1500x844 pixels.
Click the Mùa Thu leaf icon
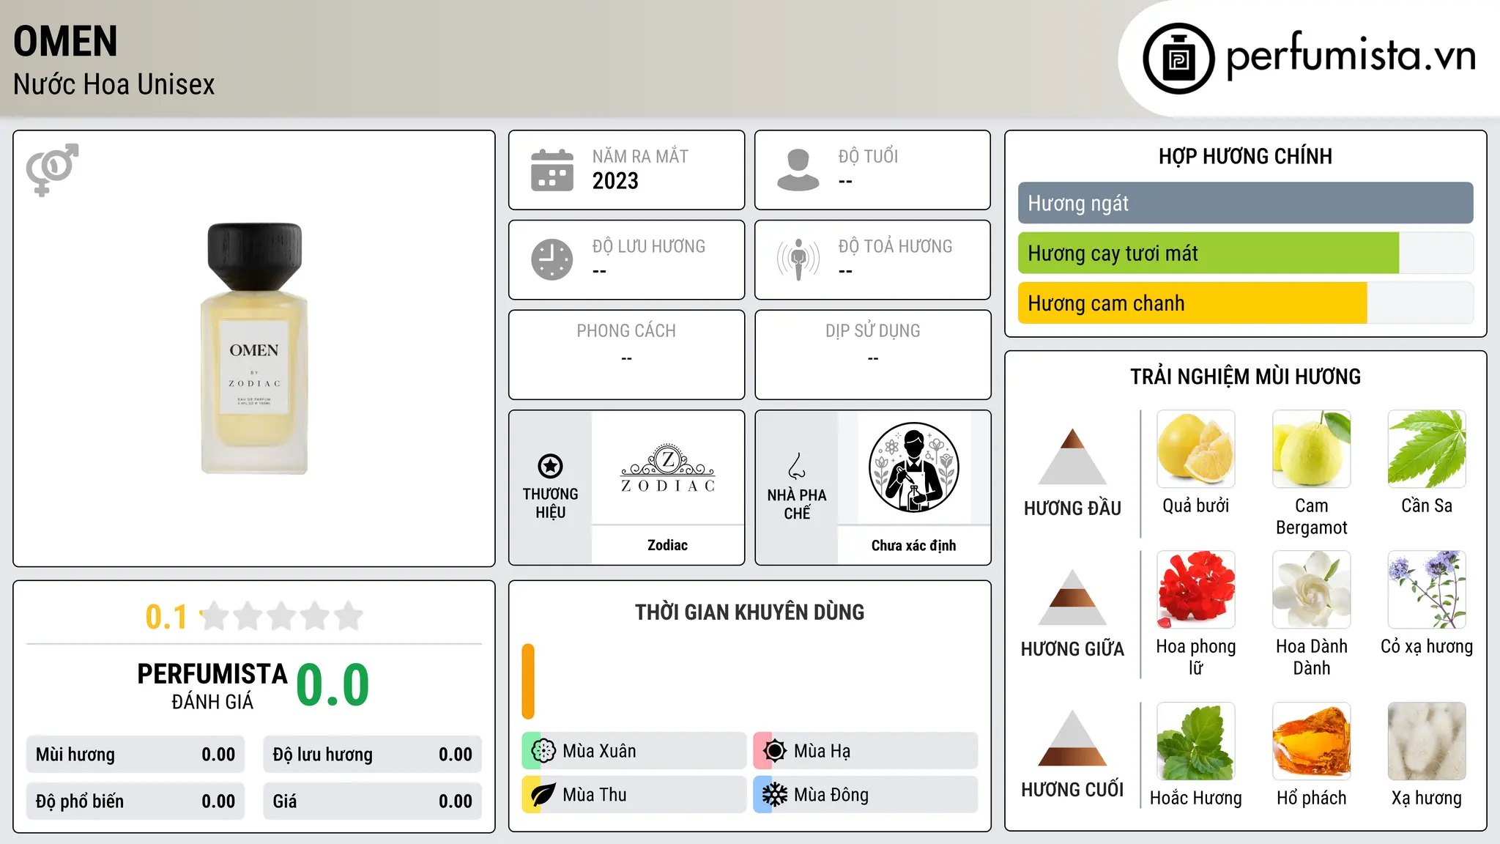(x=543, y=795)
